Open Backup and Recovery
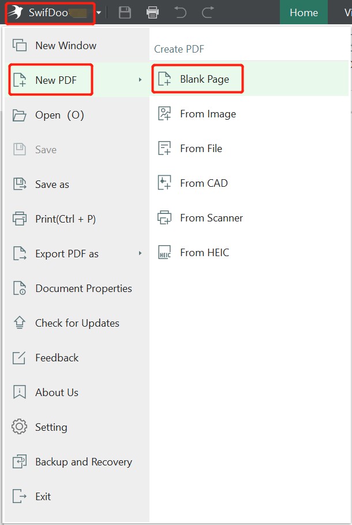 pos(83,461)
